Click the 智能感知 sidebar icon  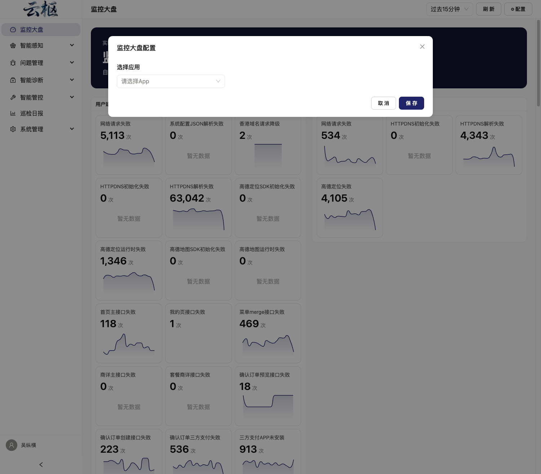point(13,45)
